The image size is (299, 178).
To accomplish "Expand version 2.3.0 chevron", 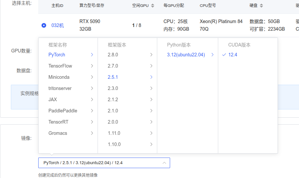I will tap(151, 88).
